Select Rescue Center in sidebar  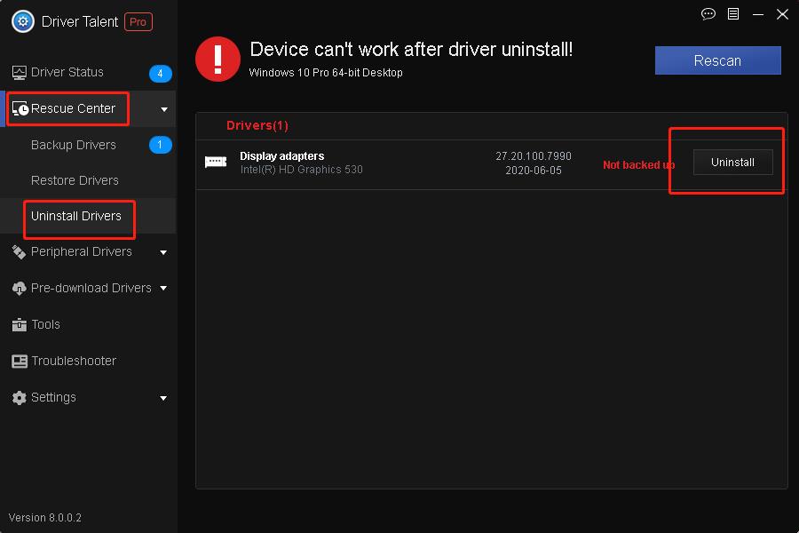pyautogui.click(x=74, y=108)
